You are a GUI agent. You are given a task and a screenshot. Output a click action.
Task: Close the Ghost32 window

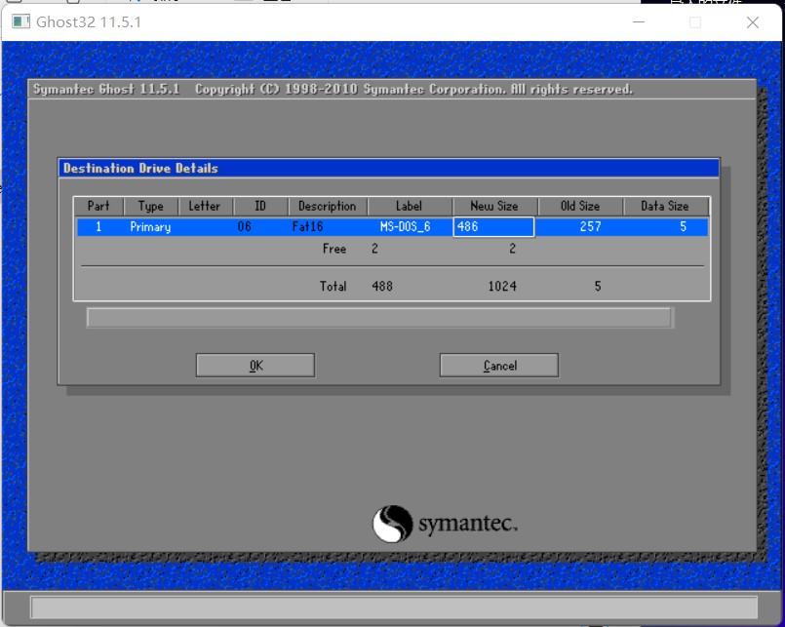pyautogui.click(x=753, y=22)
